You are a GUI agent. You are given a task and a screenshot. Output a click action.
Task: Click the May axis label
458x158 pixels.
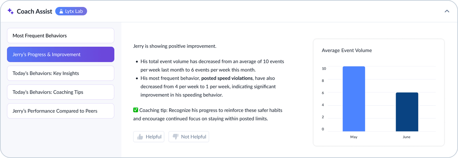pyautogui.click(x=354, y=137)
